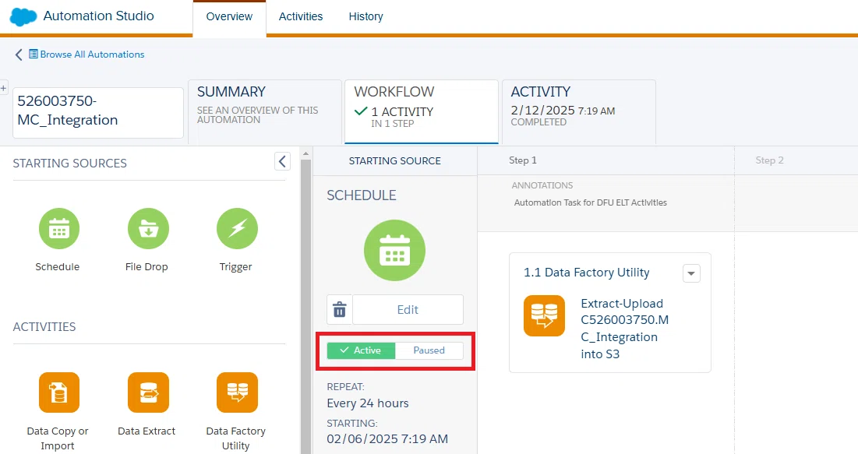Click the large green Schedule calendar icon
858x454 pixels.
coord(394,251)
